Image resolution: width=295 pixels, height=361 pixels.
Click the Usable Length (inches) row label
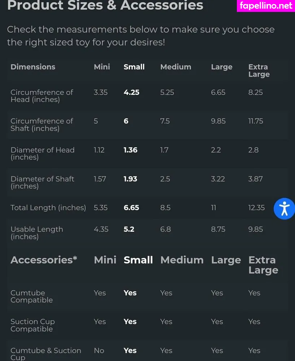36,233
